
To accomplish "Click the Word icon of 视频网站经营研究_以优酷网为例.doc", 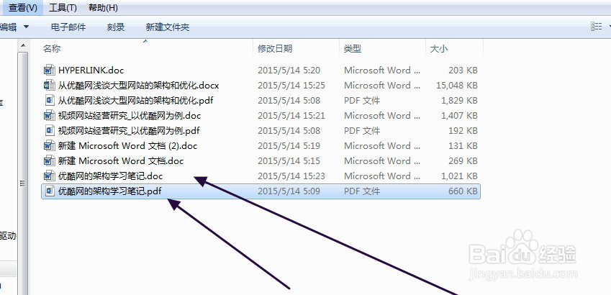I will [49, 115].
